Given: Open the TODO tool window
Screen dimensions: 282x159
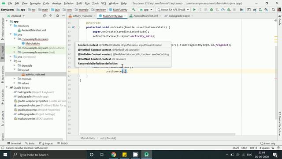Looking at the screenshot, I should (x=63, y=143).
